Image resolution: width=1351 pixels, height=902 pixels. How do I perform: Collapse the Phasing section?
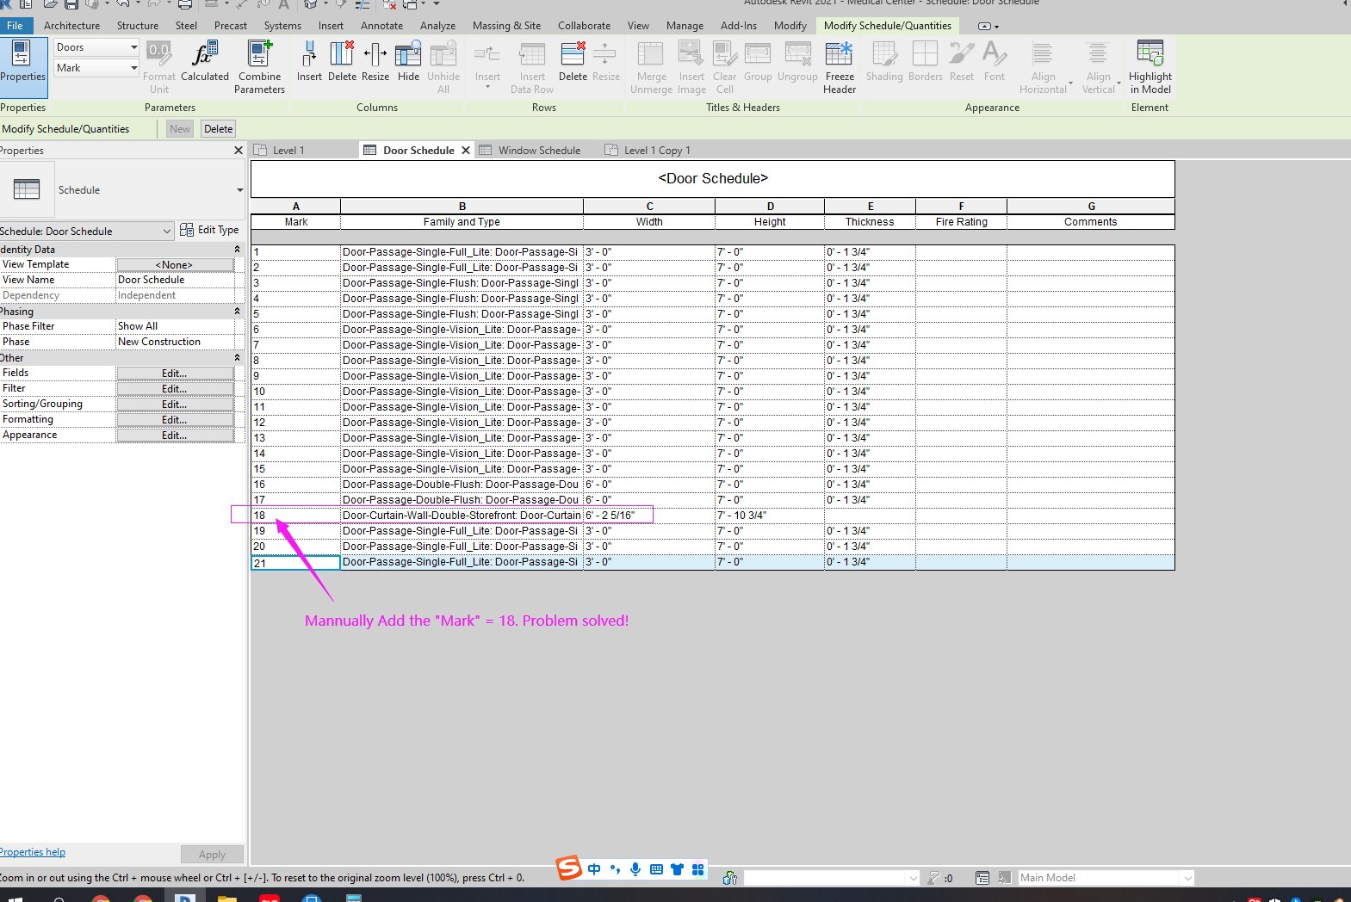pyautogui.click(x=238, y=312)
